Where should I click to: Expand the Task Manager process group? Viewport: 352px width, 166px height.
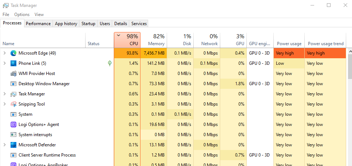pyautogui.click(x=4, y=94)
